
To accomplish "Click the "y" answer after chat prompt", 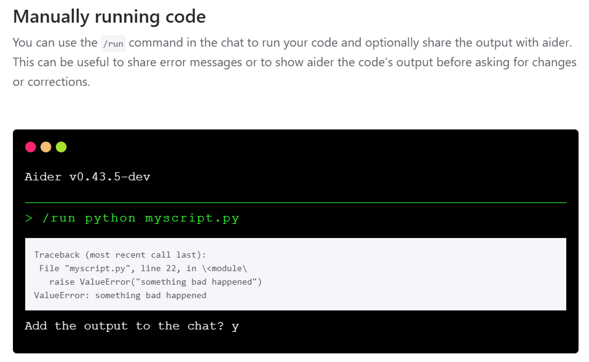I will [x=235, y=327].
